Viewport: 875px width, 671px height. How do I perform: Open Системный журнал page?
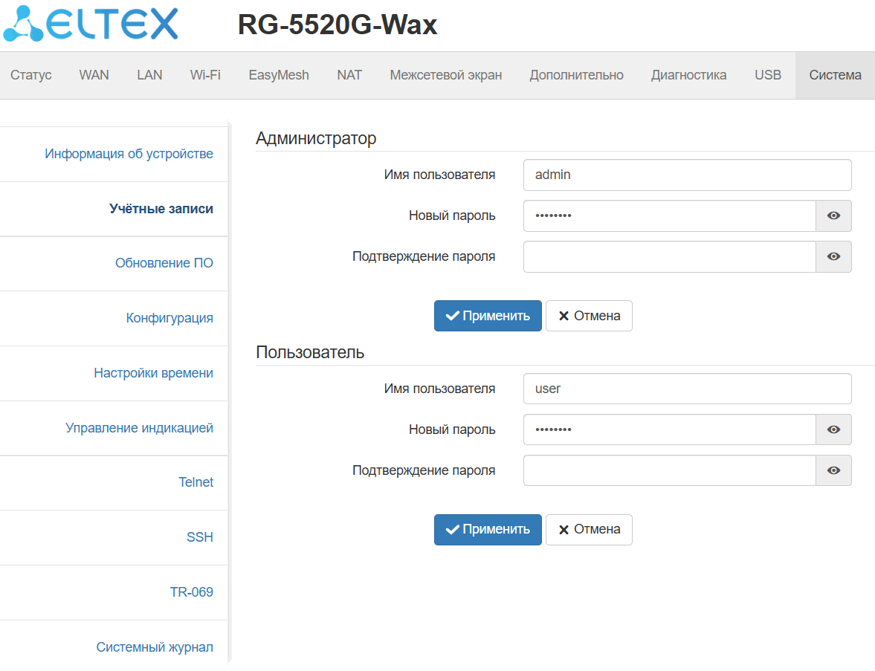155,647
